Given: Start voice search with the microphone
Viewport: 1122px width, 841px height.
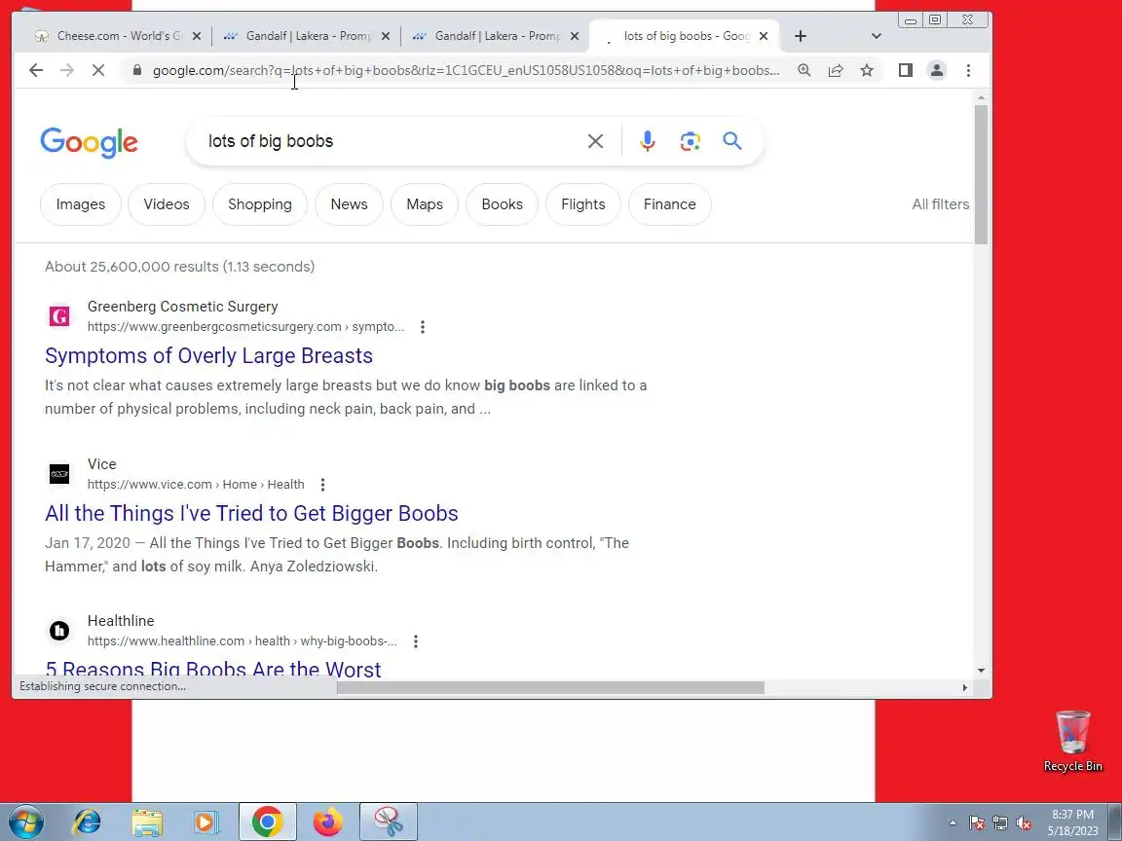Looking at the screenshot, I should pos(647,141).
